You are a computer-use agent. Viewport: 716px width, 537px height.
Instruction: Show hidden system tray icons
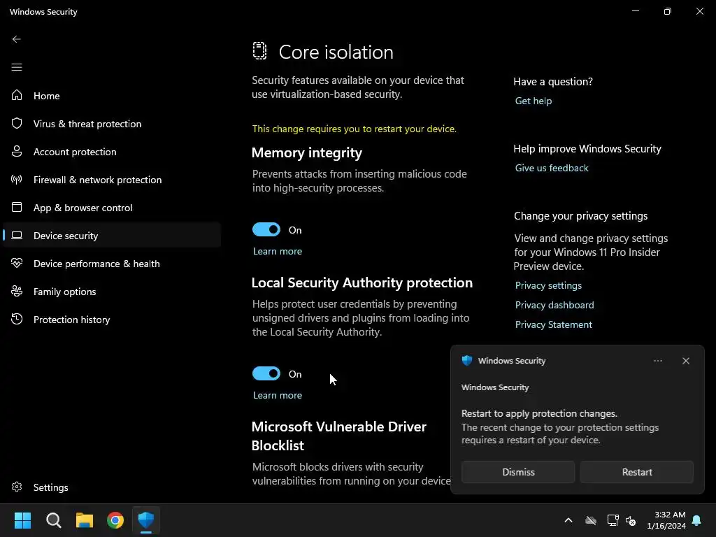(x=568, y=520)
